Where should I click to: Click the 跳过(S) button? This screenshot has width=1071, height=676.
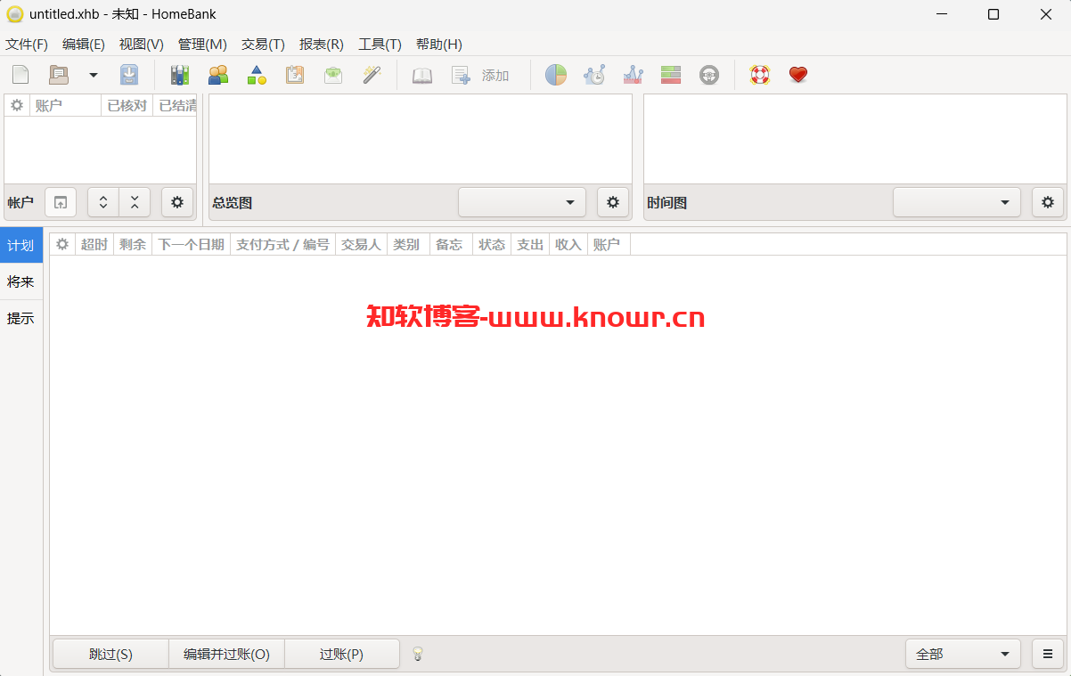[x=111, y=654]
